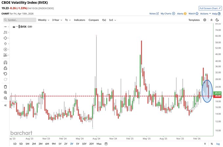Open the candlestick chart type dropdown
223x147 pixels.
click(68, 20)
